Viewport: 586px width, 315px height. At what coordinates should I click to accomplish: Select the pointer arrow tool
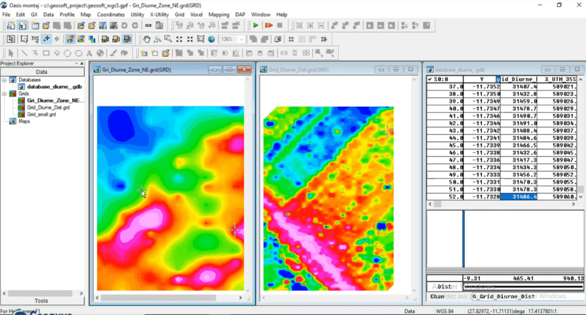pos(11,53)
